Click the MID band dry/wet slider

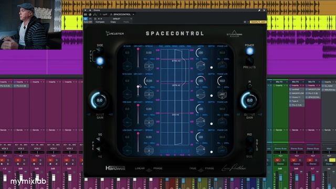[x=138, y=114]
